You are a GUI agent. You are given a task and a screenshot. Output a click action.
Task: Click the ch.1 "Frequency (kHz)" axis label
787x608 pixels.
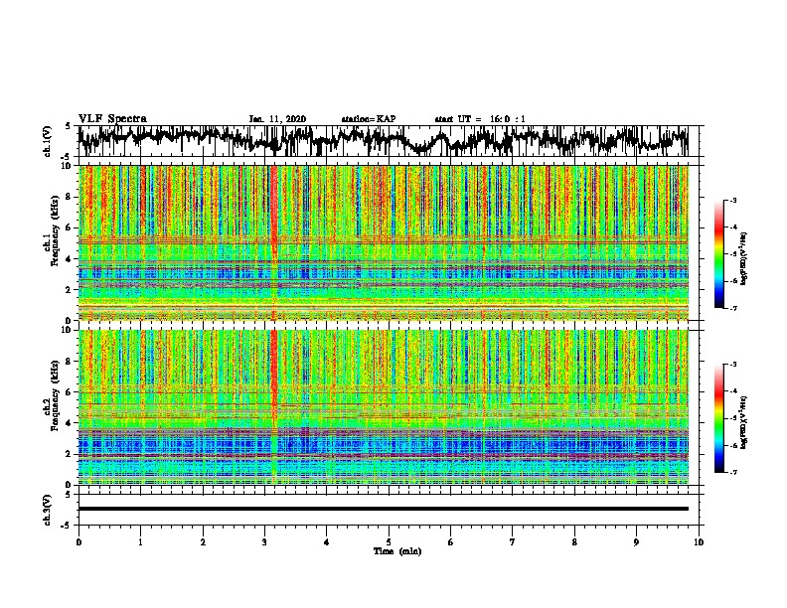[55, 231]
